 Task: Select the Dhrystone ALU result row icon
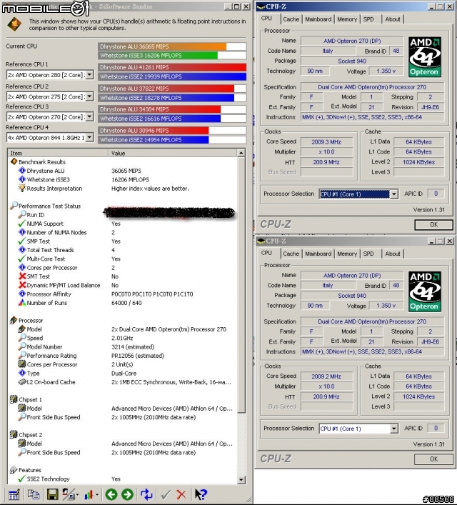22,171
